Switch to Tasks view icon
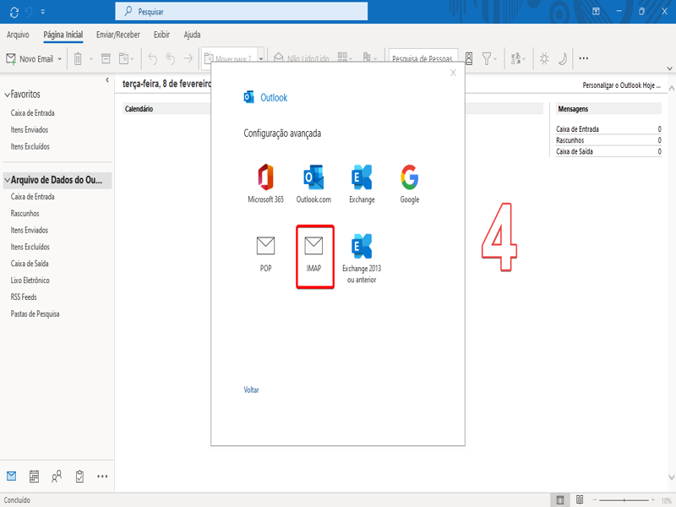Image resolution: width=676 pixels, height=507 pixels. (x=79, y=477)
